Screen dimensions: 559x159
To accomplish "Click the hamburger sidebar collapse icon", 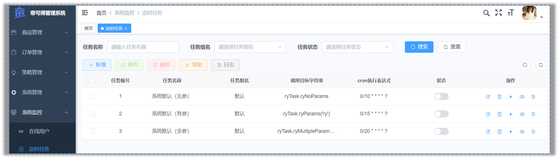I will point(85,13).
